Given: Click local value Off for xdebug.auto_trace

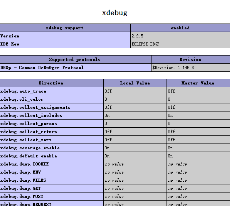Looking at the screenshot, I should pos(108,91).
